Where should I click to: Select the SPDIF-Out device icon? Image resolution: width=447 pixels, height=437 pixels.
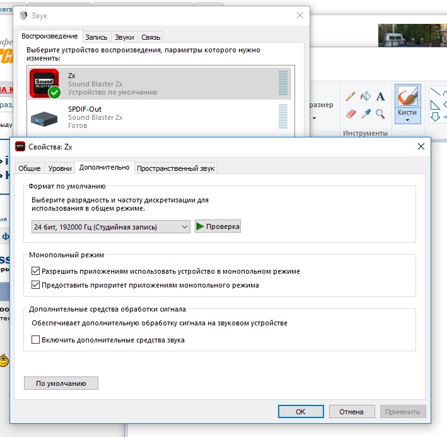[44, 119]
